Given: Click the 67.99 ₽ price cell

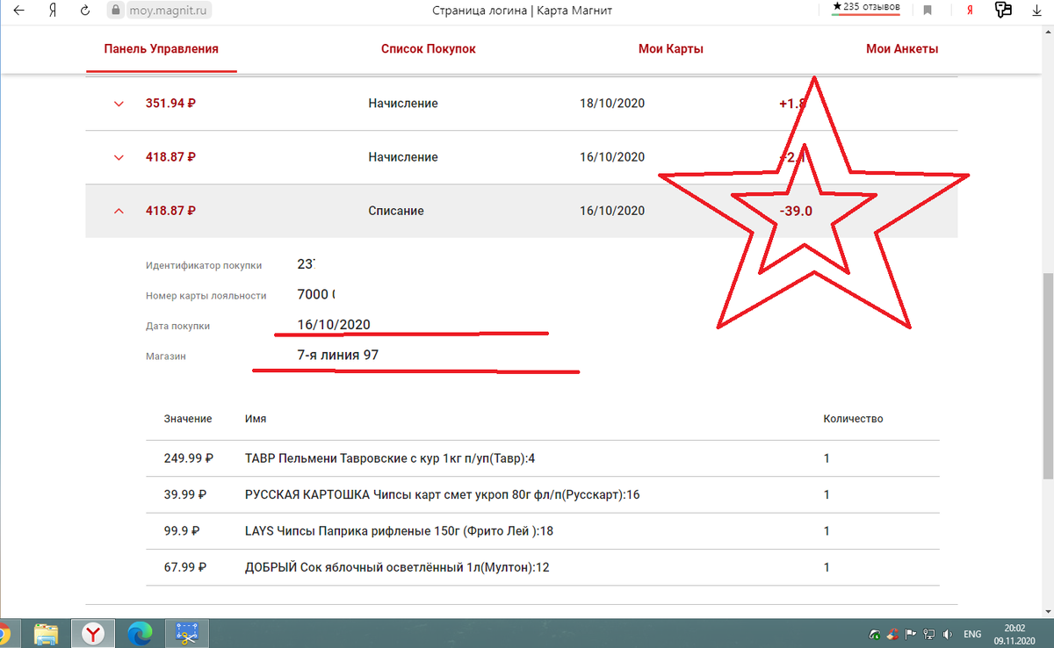Looking at the screenshot, I should pos(184,567).
